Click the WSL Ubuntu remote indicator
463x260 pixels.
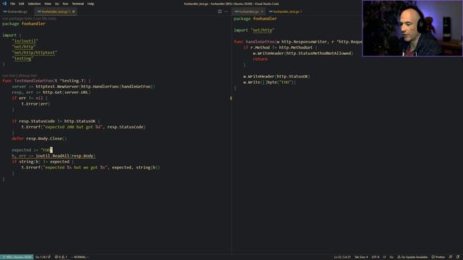click(17, 257)
